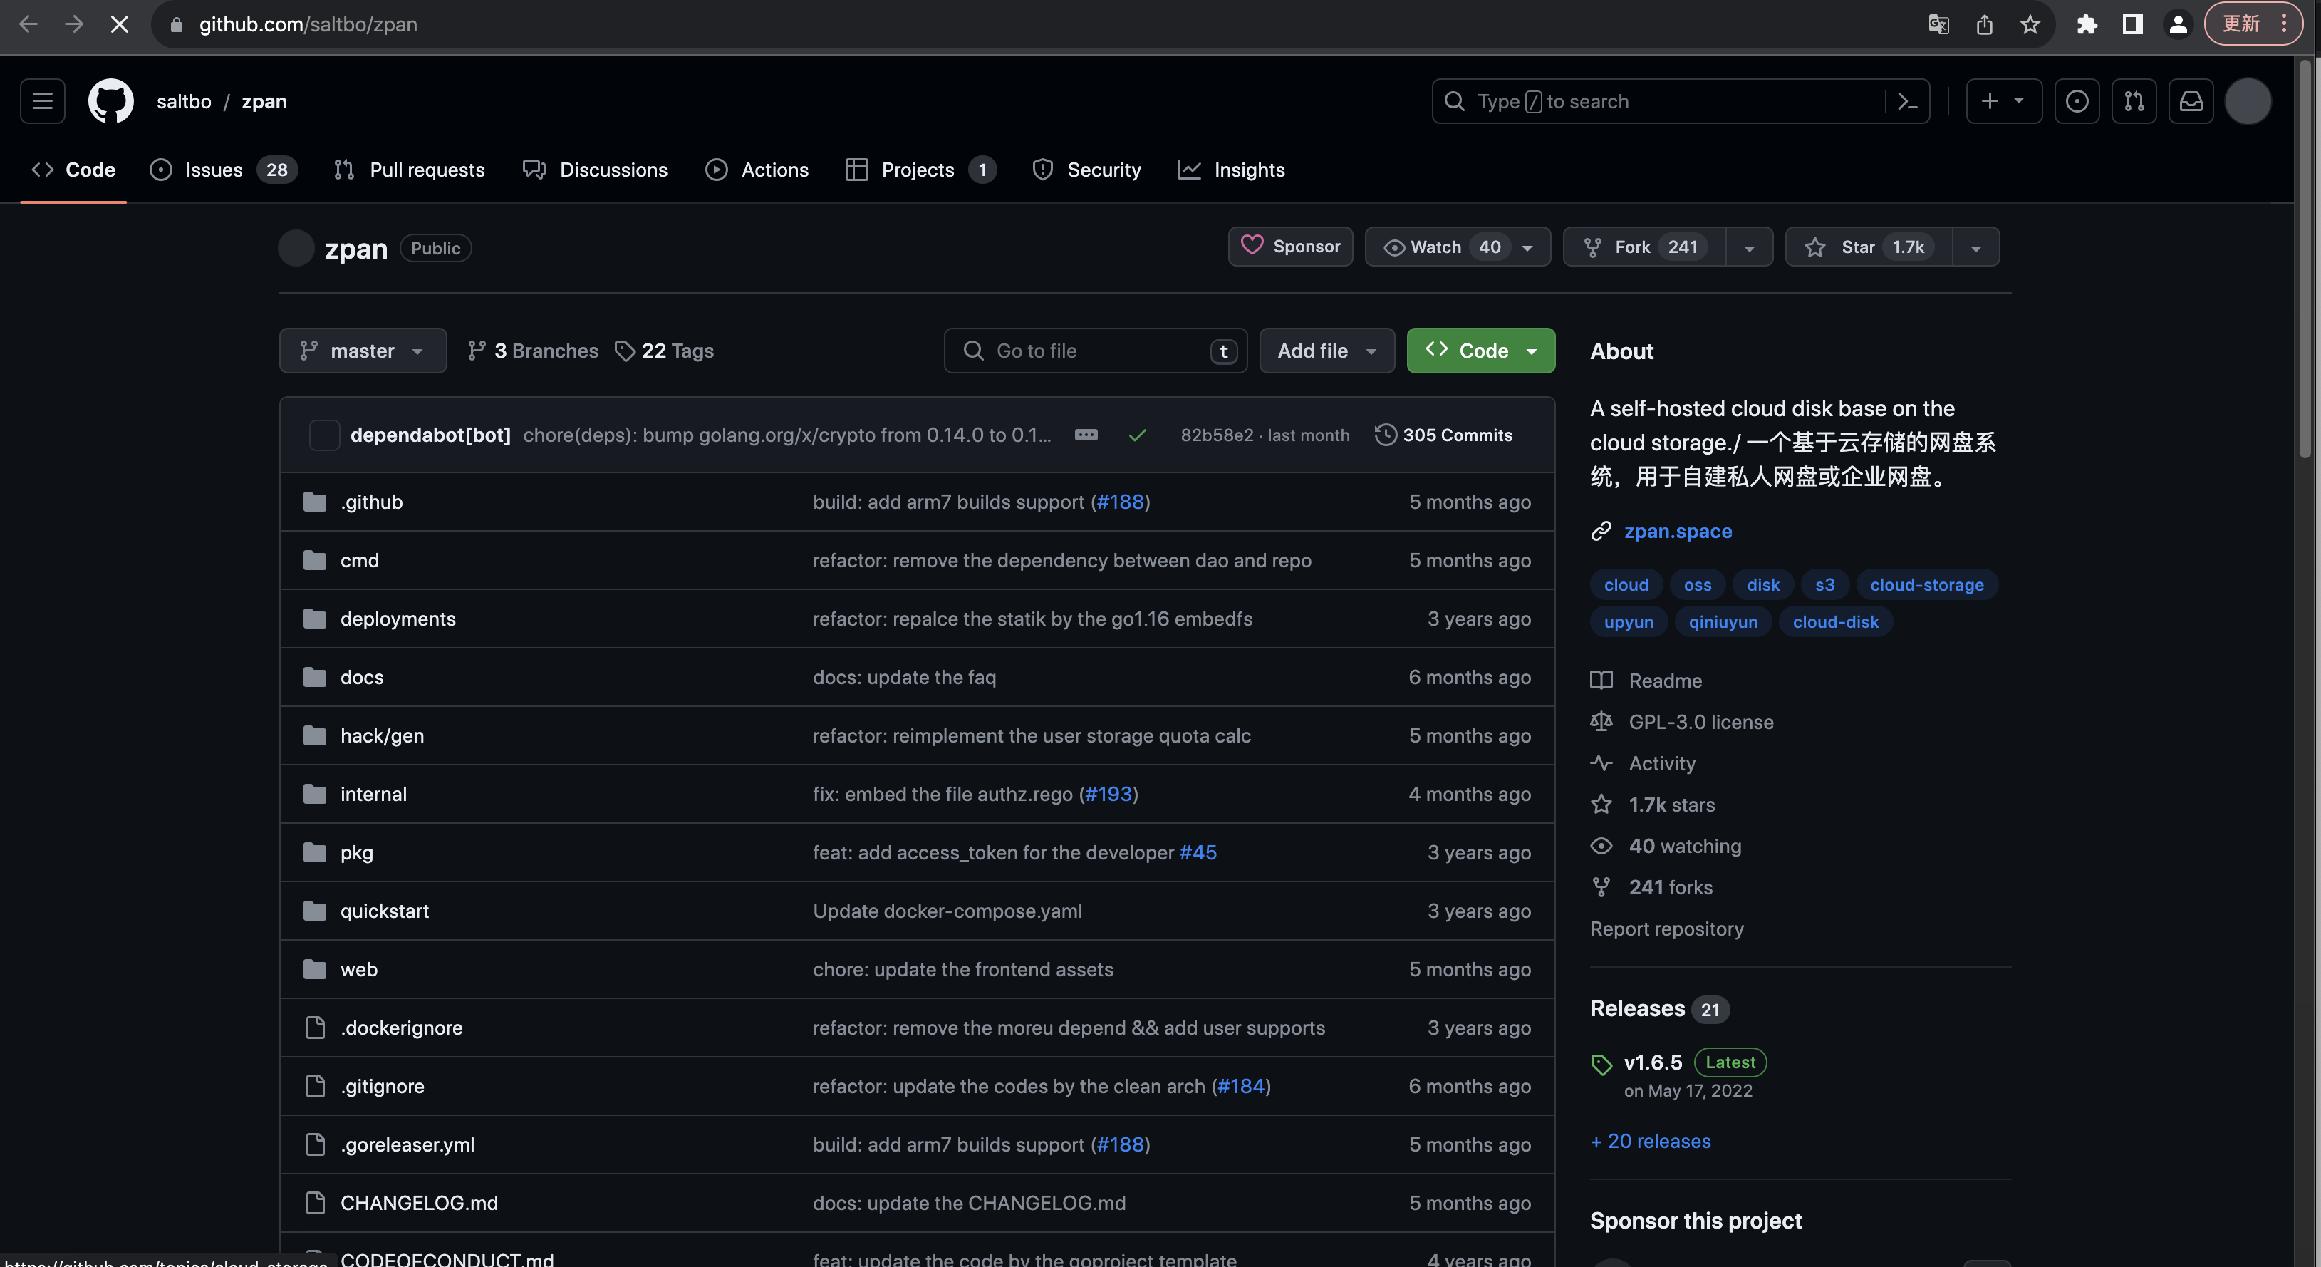Screen dimensions: 2321x1267
Task: Open the hamburger navigation menu
Action: tap(42, 101)
